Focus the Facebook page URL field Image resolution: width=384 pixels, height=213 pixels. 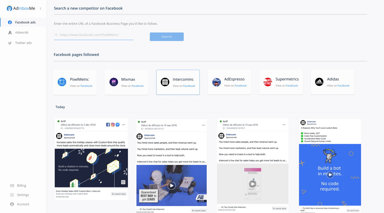pos(94,35)
